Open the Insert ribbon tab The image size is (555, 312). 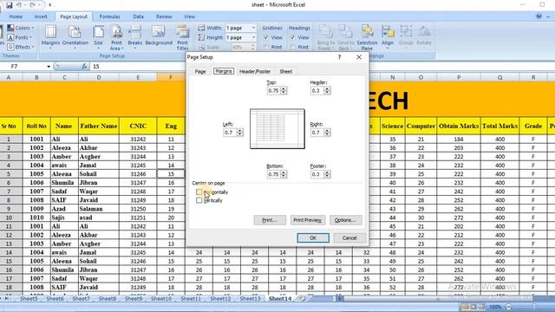[41, 16]
